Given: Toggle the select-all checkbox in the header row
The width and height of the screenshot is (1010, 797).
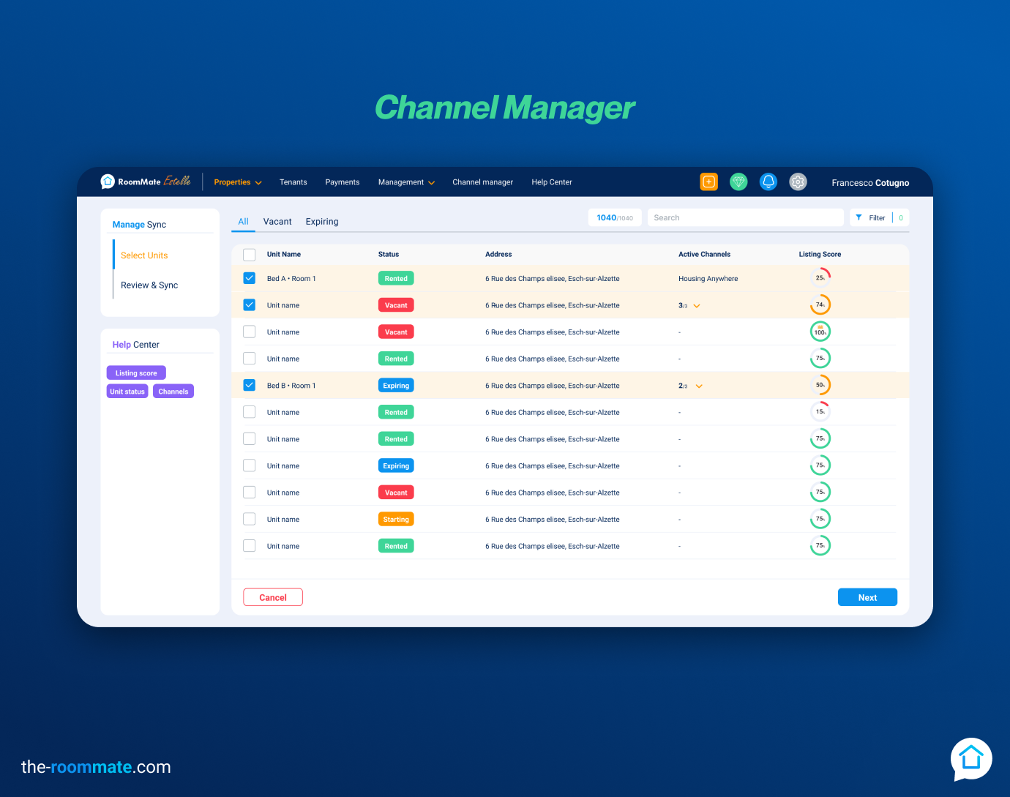Looking at the screenshot, I should (x=250, y=255).
